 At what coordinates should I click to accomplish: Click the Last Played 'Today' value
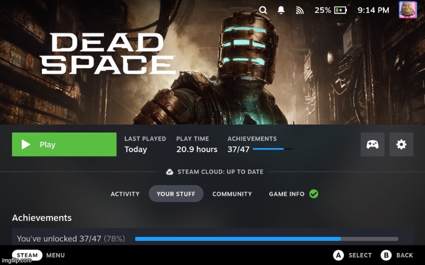coord(135,149)
